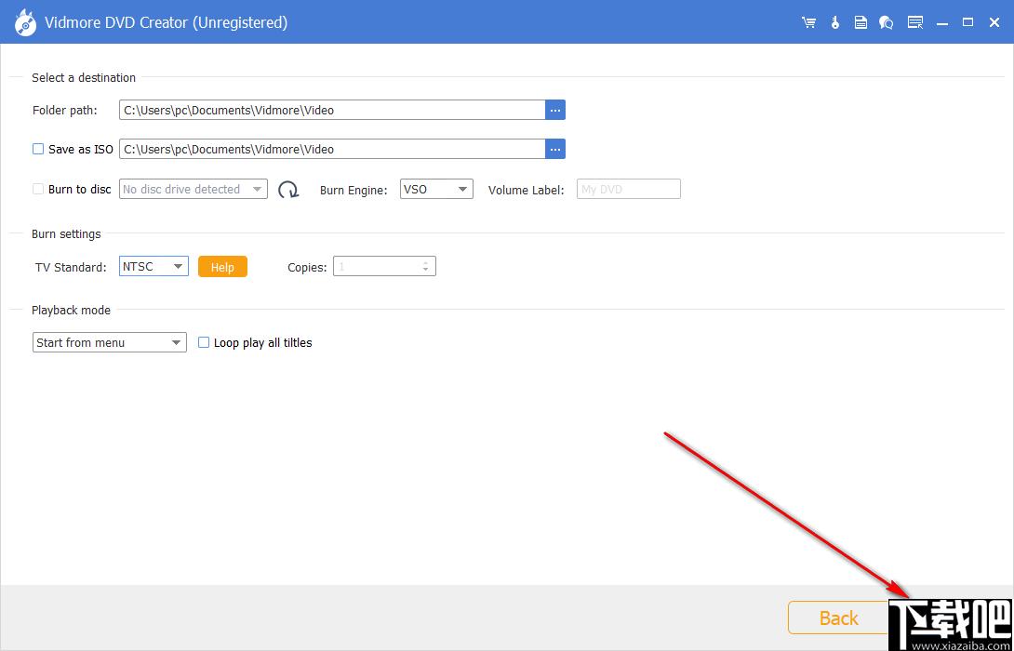Click the Vidmore DVD Creator logo
The height and width of the screenshot is (651, 1014).
pos(25,22)
